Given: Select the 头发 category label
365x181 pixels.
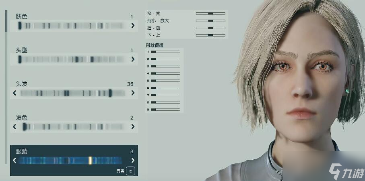Looking at the screenshot, I should click(x=22, y=84).
